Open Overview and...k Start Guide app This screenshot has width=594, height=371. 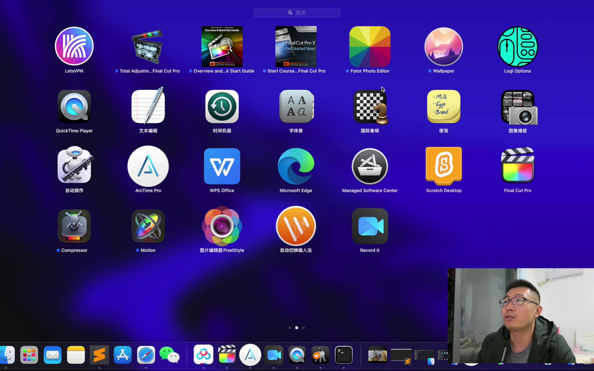point(222,46)
